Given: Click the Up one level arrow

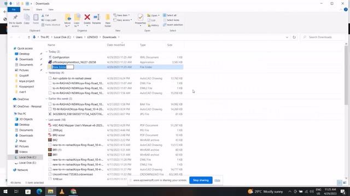Looking at the screenshot, I should coord(29,37).
